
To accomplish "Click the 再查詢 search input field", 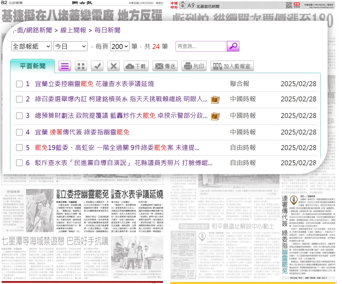I will pyautogui.click(x=201, y=46).
